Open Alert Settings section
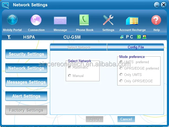169x127 pixels. (26, 96)
